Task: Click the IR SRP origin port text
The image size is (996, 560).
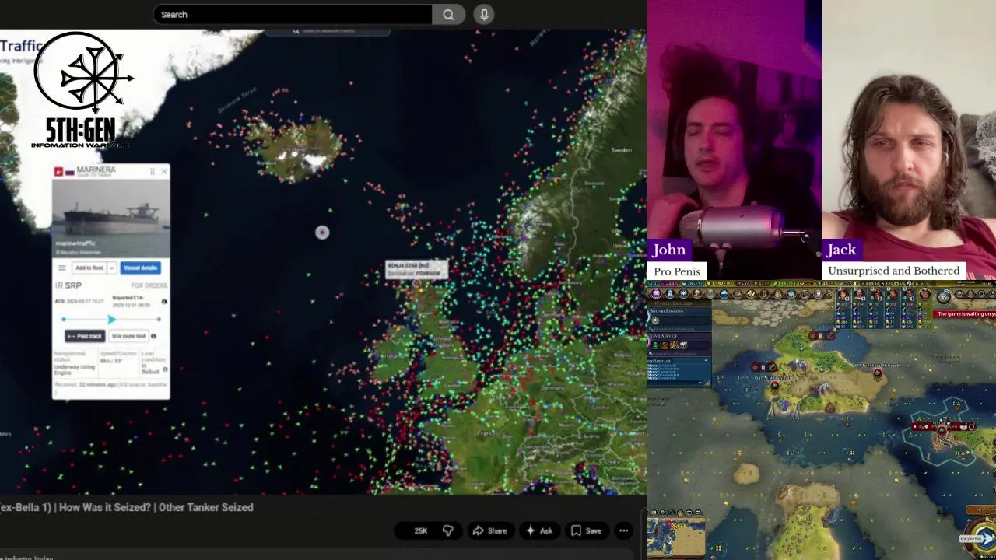Action: coord(68,285)
